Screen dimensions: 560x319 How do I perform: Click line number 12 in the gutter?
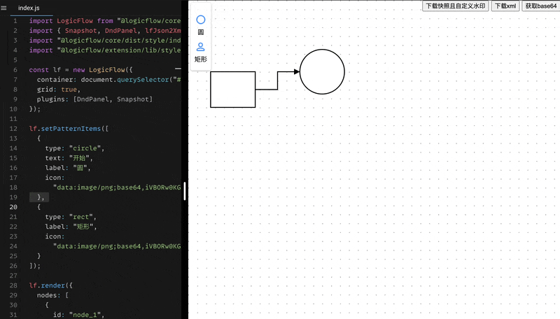pyautogui.click(x=13, y=129)
